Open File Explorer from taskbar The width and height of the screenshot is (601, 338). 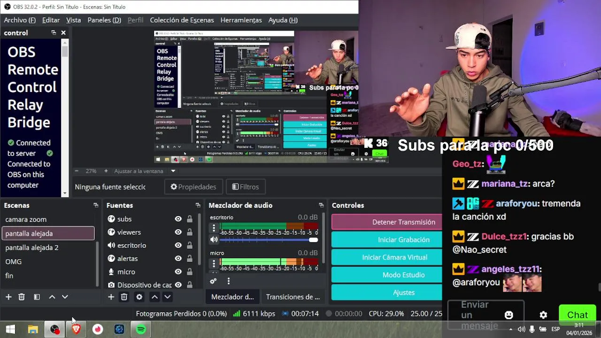point(33,330)
